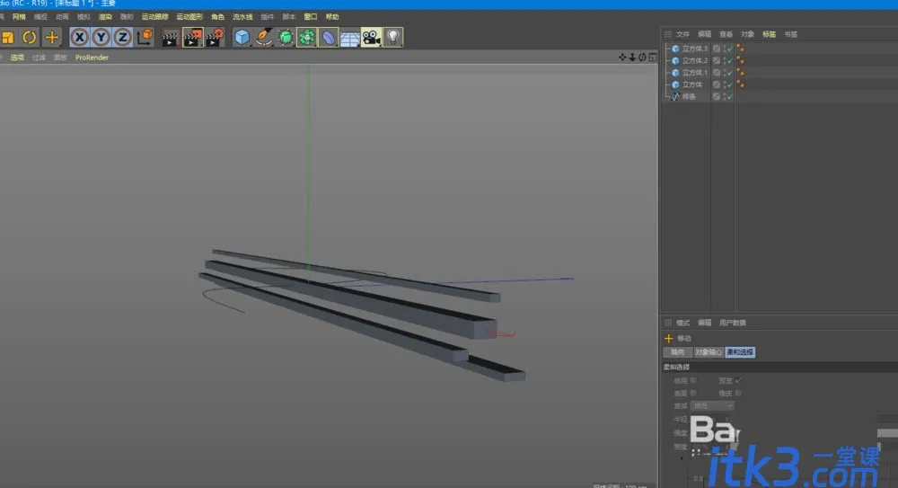Open Object Manager 标签 menu

tap(770, 34)
